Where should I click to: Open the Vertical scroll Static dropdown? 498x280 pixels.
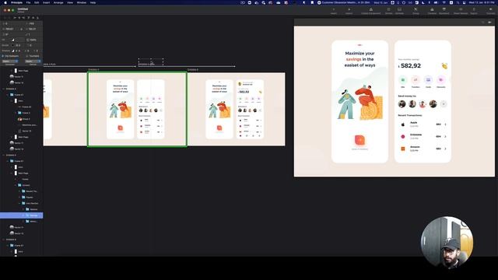(33, 61)
